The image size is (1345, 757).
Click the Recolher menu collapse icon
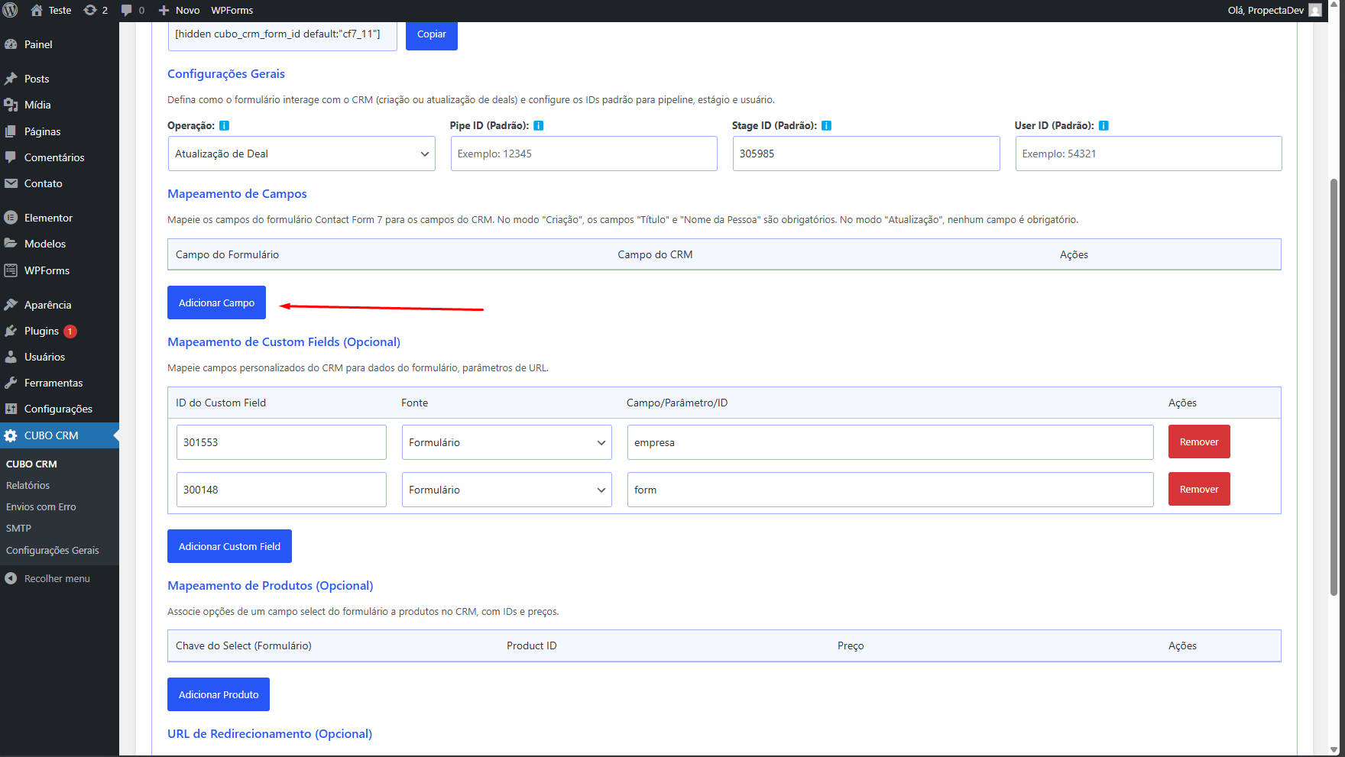(11, 578)
